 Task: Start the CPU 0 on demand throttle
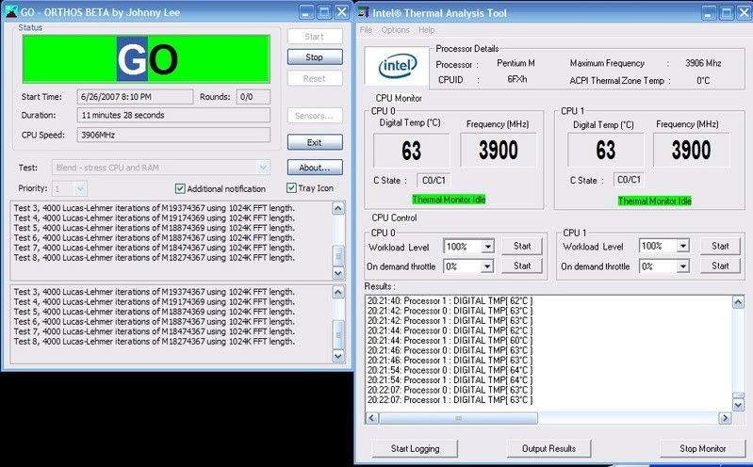pos(522,266)
